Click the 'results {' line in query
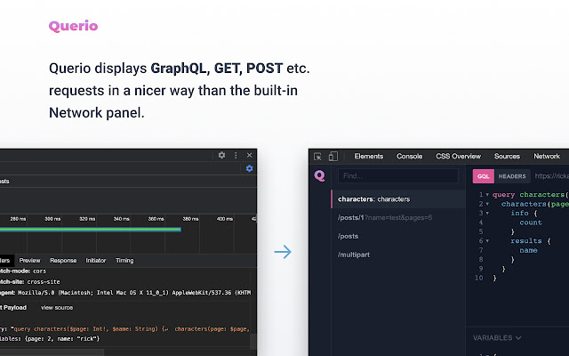Image resolution: width=569 pixels, height=356 pixels. [x=531, y=241]
